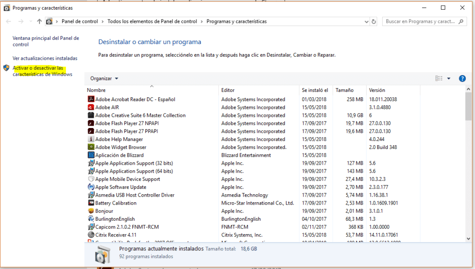The height and width of the screenshot is (269, 475).
Task: Select the Aplicación de Blizzard icon
Action: click(91, 155)
